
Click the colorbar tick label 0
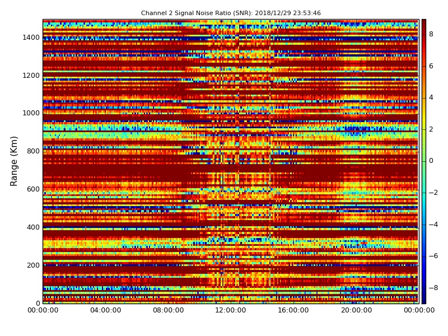tap(431, 161)
